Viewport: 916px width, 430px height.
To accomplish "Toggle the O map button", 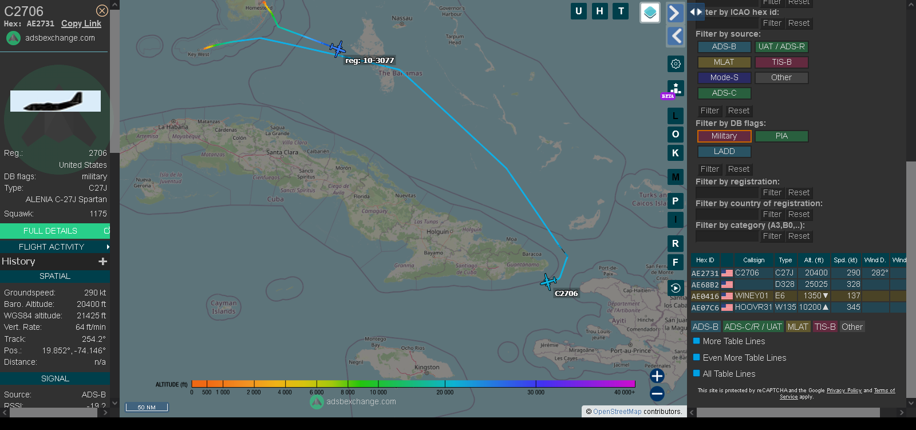I will point(676,135).
